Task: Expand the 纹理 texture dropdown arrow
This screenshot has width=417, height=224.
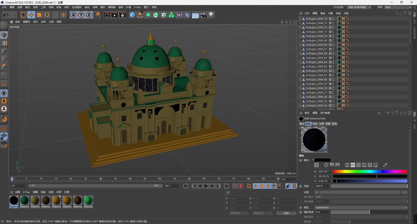Action: tap(317, 192)
